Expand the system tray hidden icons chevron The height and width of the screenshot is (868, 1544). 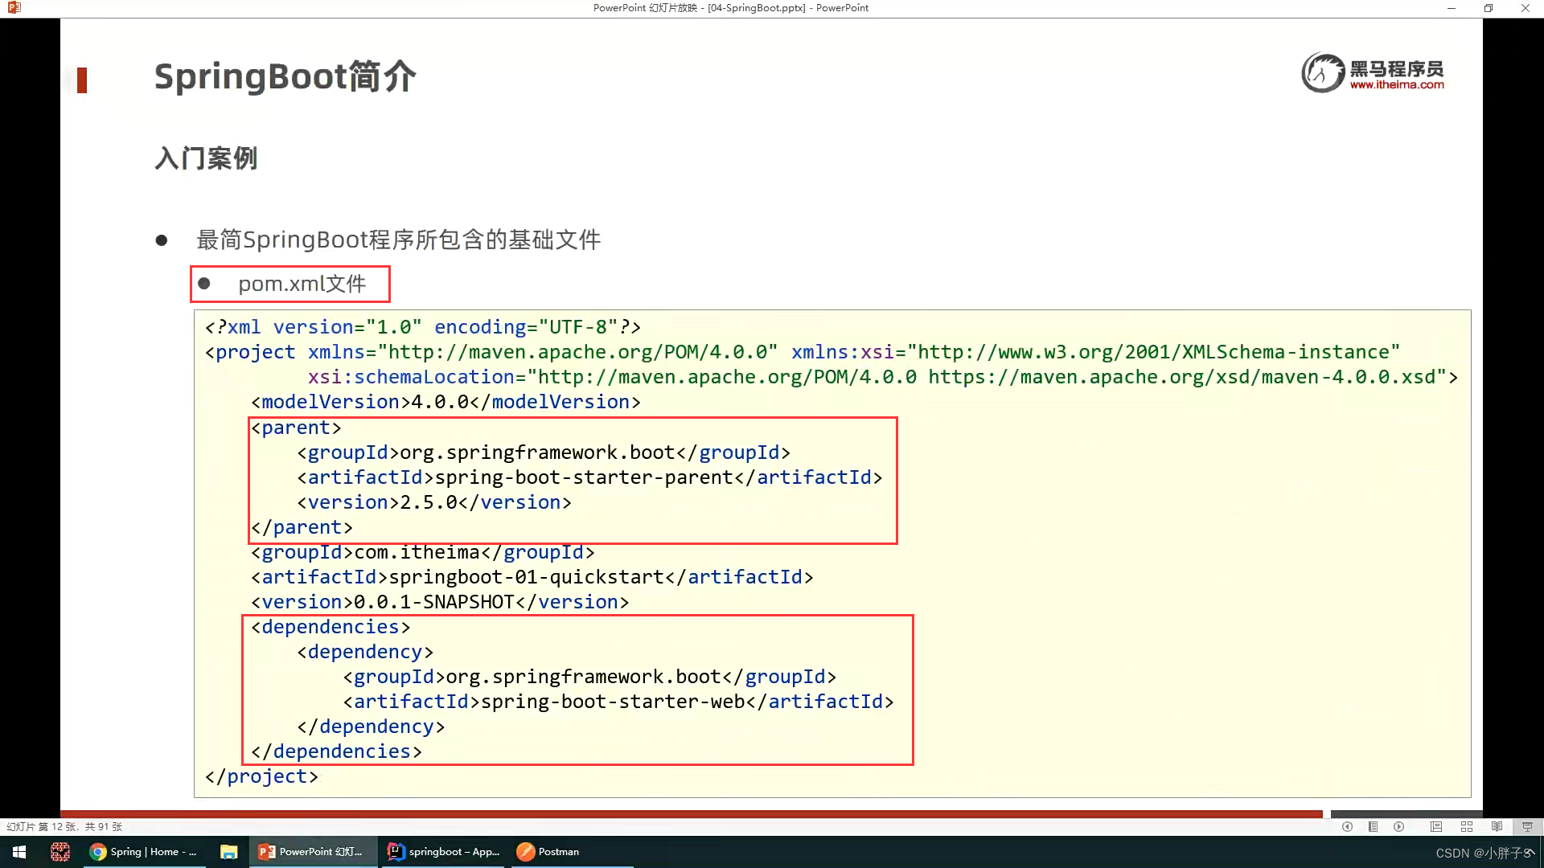coord(1532,852)
